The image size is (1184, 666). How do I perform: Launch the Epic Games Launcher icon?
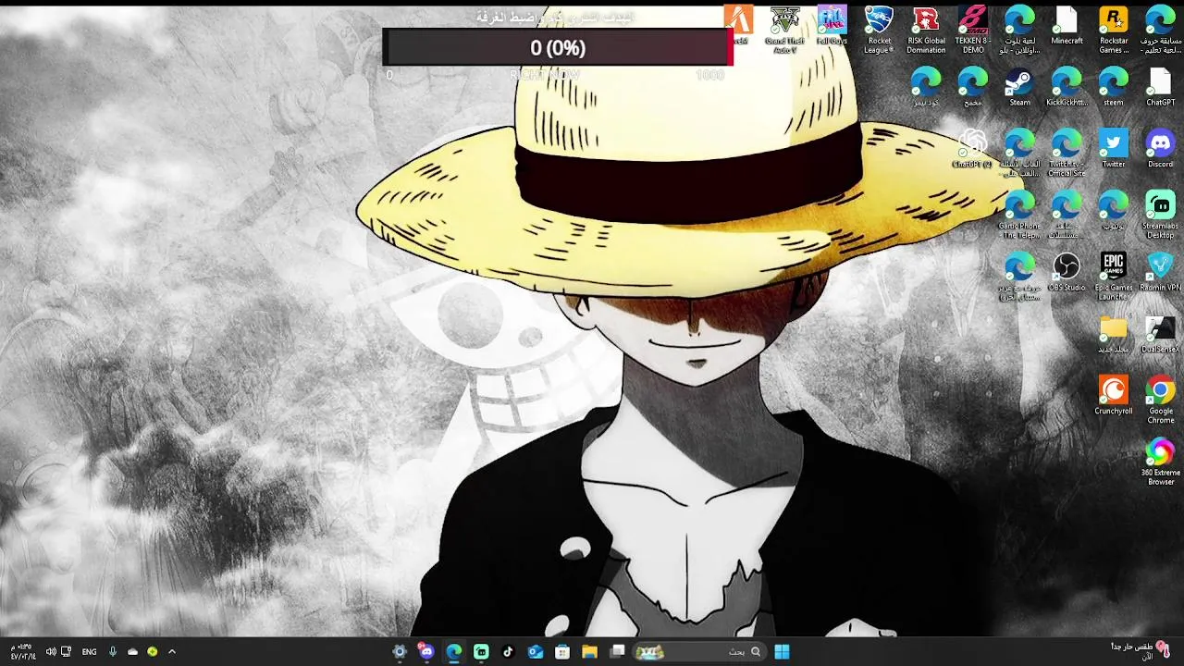[1114, 276]
